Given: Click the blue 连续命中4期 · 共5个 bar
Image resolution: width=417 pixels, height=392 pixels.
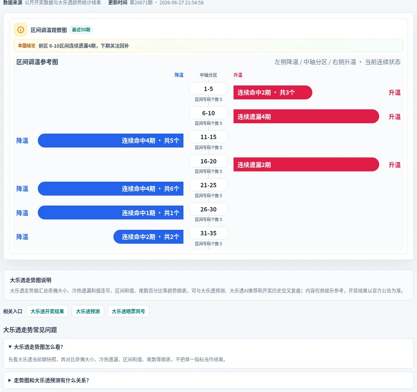Looking at the screenshot, I should (111, 141).
